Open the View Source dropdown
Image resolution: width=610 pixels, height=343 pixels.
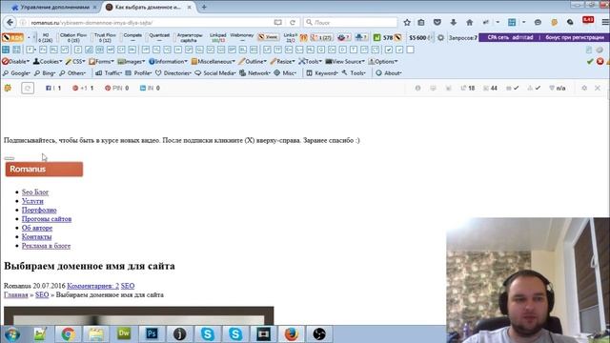tap(345, 61)
